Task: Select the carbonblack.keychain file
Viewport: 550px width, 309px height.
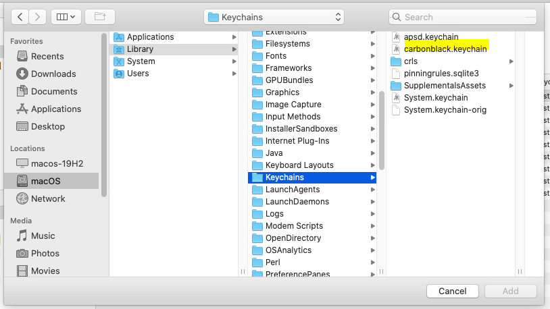Action: 445,49
